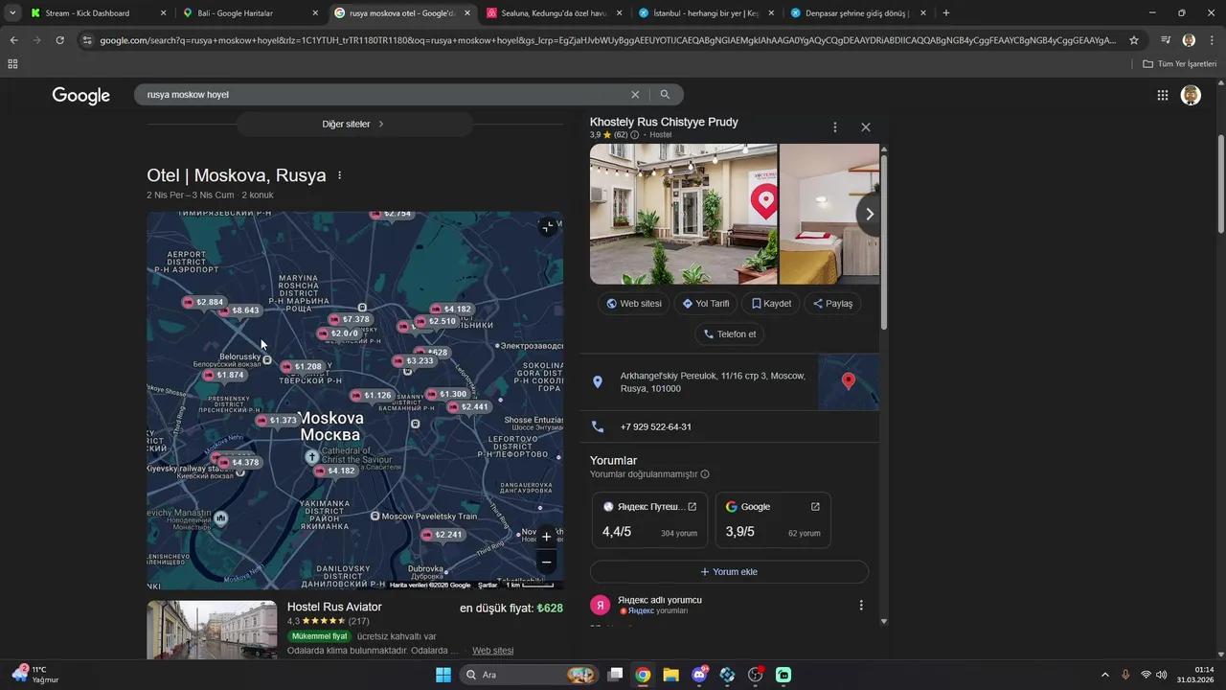Open rating info icon beside 3,9 stars
This screenshot has height=690, width=1226.
tap(634, 135)
